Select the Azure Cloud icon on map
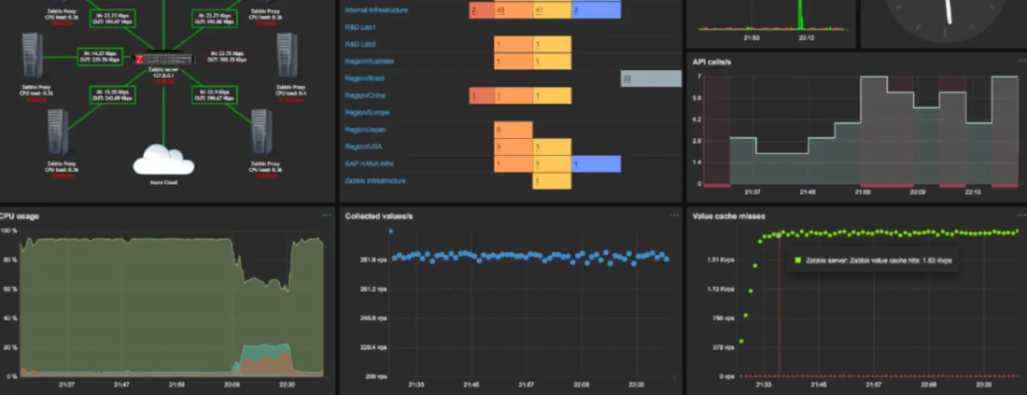Screen dimensions: 1027x395 (163, 160)
